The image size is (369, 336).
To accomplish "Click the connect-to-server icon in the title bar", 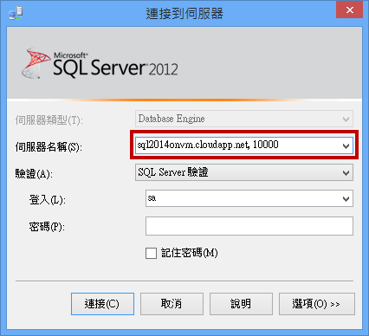I will [16, 13].
